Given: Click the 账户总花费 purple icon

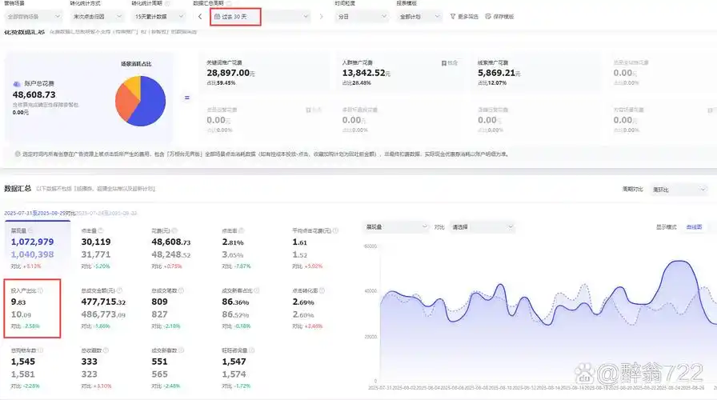Looking at the screenshot, I should click(18, 84).
